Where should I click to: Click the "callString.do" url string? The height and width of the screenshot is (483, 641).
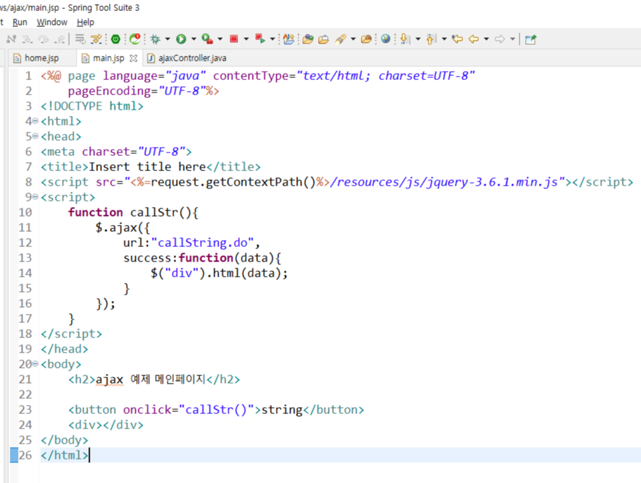pyautogui.click(x=203, y=242)
